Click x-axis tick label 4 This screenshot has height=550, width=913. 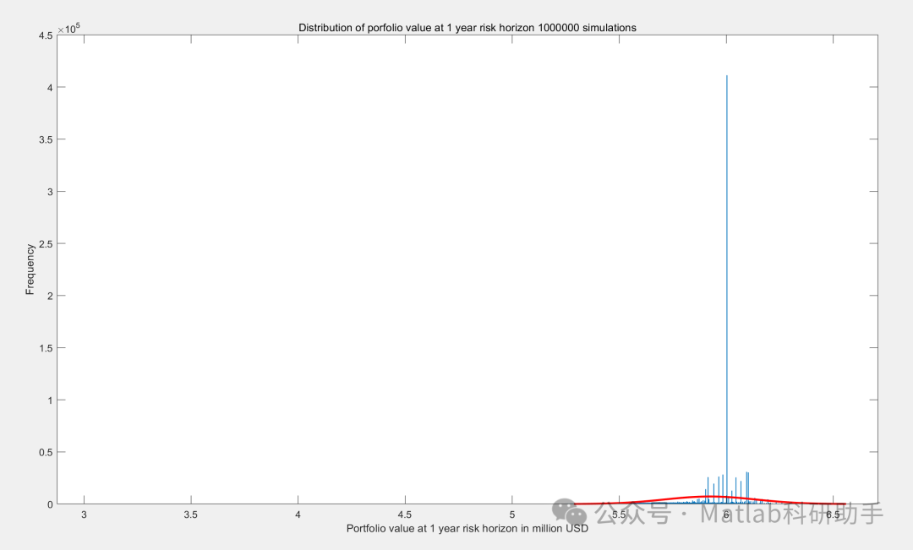click(x=298, y=515)
